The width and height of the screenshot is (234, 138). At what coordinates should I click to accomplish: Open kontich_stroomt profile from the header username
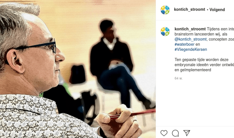(x=189, y=9)
